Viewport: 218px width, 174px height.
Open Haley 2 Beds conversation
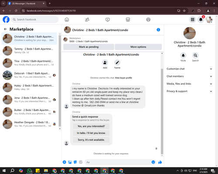(x=29, y=87)
